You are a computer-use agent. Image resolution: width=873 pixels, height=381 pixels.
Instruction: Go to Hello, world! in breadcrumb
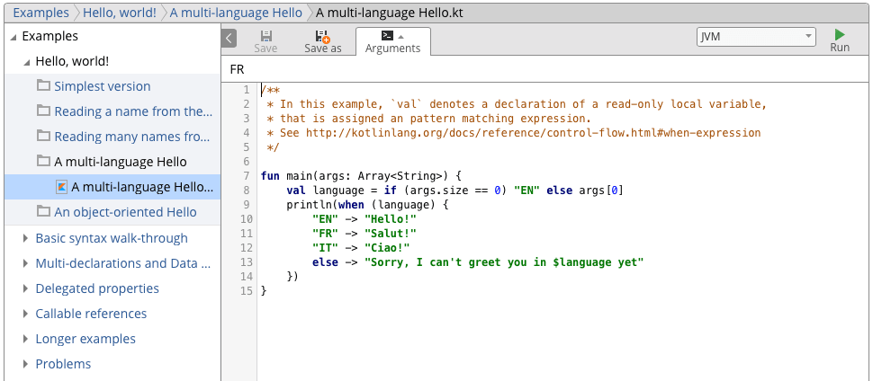(120, 13)
